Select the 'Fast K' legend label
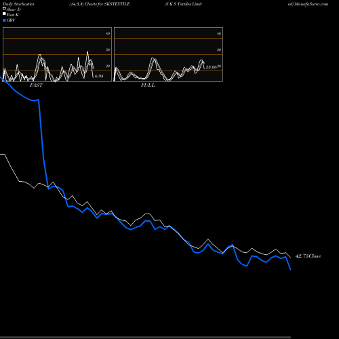Viewport: 339px width, 339px height. click(x=12, y=15)
